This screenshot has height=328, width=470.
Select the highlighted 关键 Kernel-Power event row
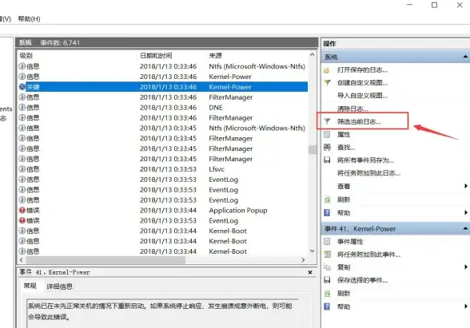click(163, 87)
